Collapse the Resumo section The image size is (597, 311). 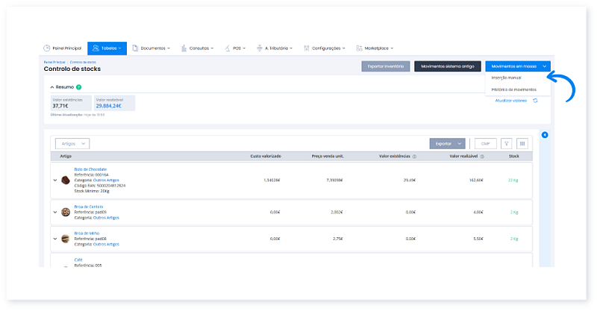(52, 87)
